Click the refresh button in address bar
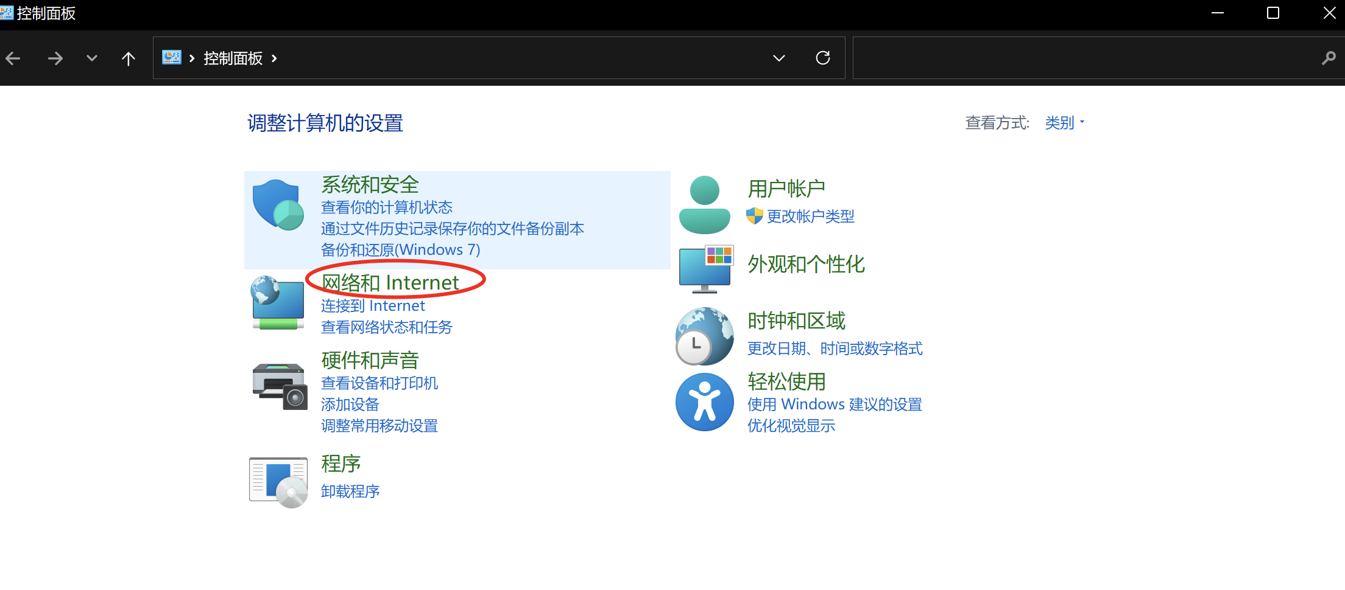1345x590 pixels. tap(823, 58)
